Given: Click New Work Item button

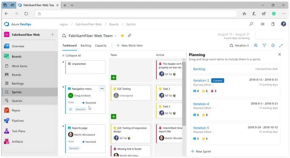Looking at the screenshot, I should (129, 45).
